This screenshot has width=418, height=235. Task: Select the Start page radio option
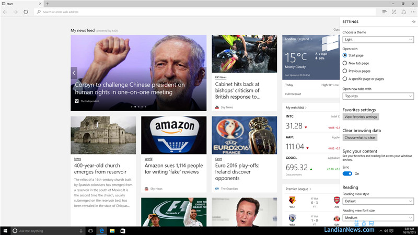pyautogui.click(x=345, y=55)
